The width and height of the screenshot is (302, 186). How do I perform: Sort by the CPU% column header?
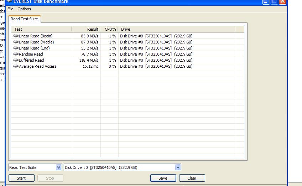(109, 29)
